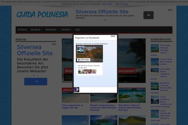This screenshot has height=125, width=188.
Task: Click 'Restate informati su Guida Polinesia' text
Action: point(91,44)
